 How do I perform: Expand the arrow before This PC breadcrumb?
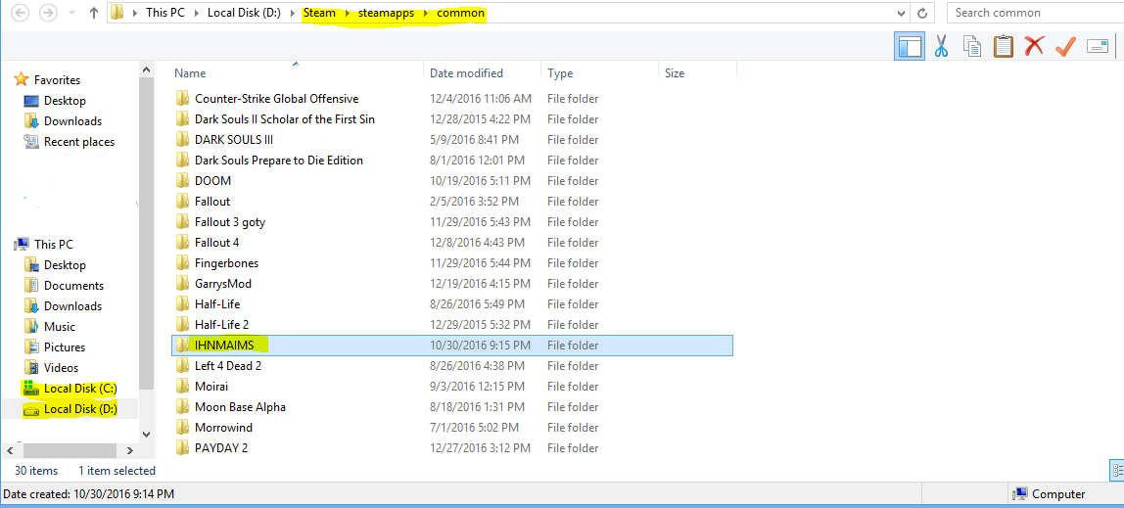tap(135, 14)
